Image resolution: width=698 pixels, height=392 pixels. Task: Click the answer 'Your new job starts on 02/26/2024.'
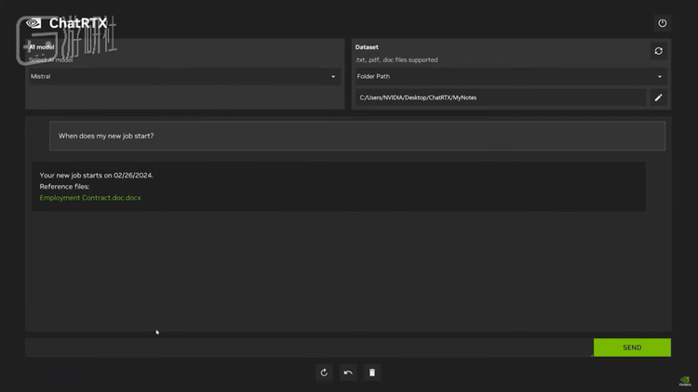96,176
